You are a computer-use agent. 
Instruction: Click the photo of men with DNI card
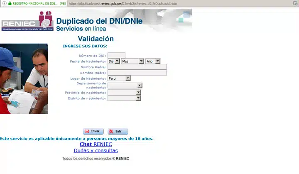[x=24, y=79]
